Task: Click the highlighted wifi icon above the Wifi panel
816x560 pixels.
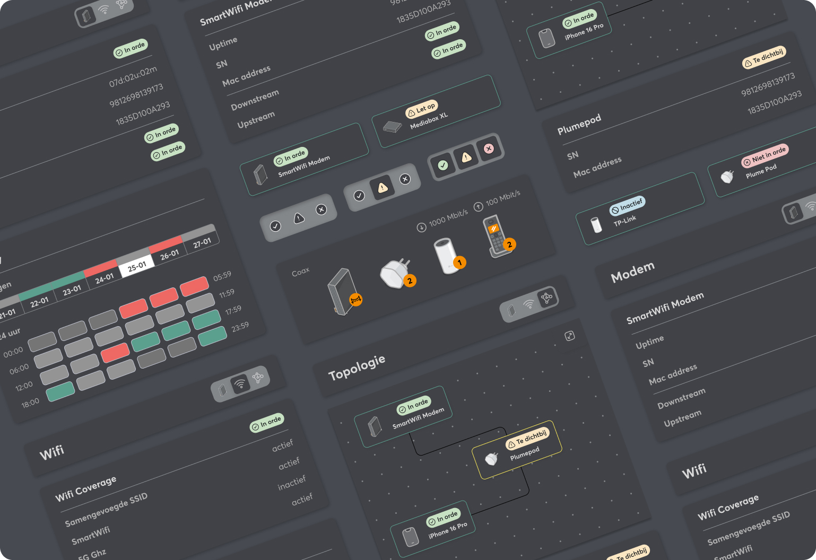Action: tap(240, 383)
